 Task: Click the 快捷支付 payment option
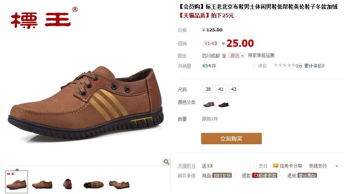point(318,166)
